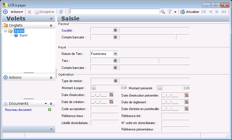Click the blue target icon in toolbar
This screenshot has width=232, height=140.
5,12
